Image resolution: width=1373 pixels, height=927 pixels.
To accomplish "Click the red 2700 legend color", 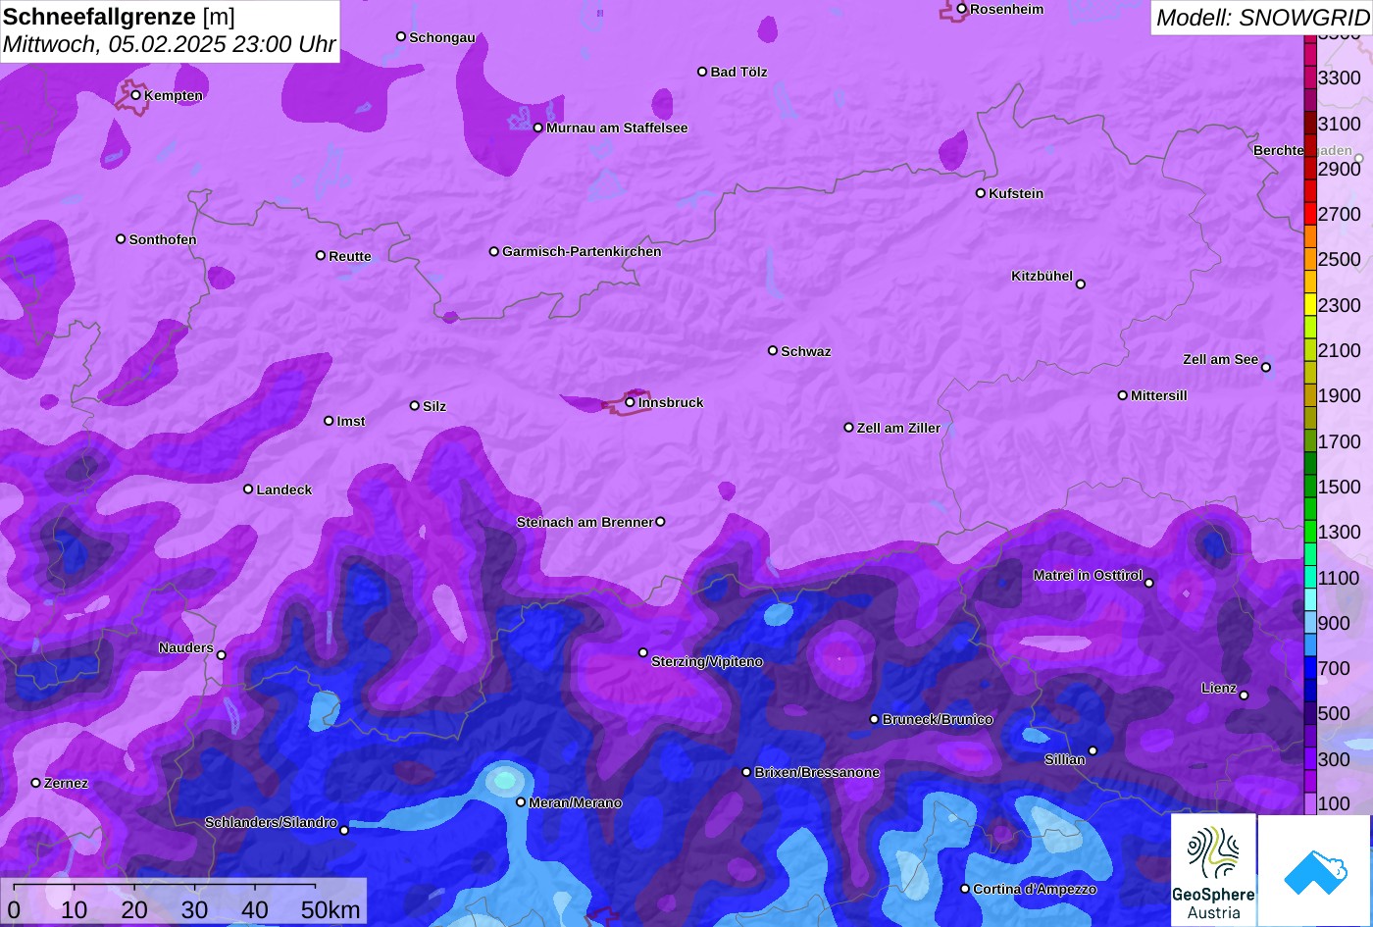I will click(x=1310, y=214).
